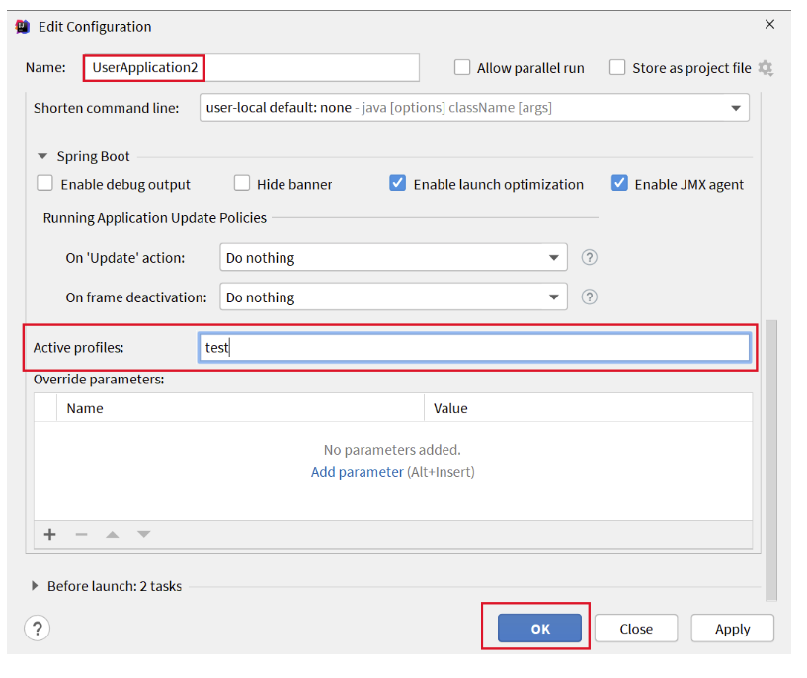Viewport: 807px width, 678px height.
Task: Open dialog help with question mark button
Action: pos(38,628)
